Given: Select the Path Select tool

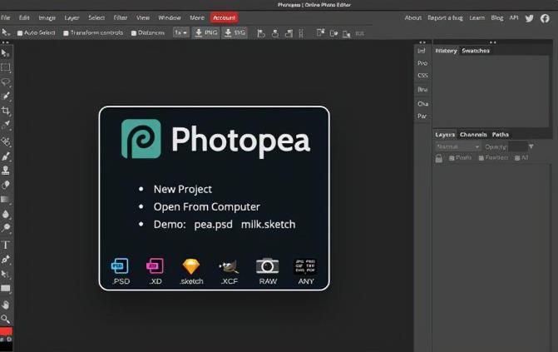Looking at the screenshot, I should tap(5, 274).
